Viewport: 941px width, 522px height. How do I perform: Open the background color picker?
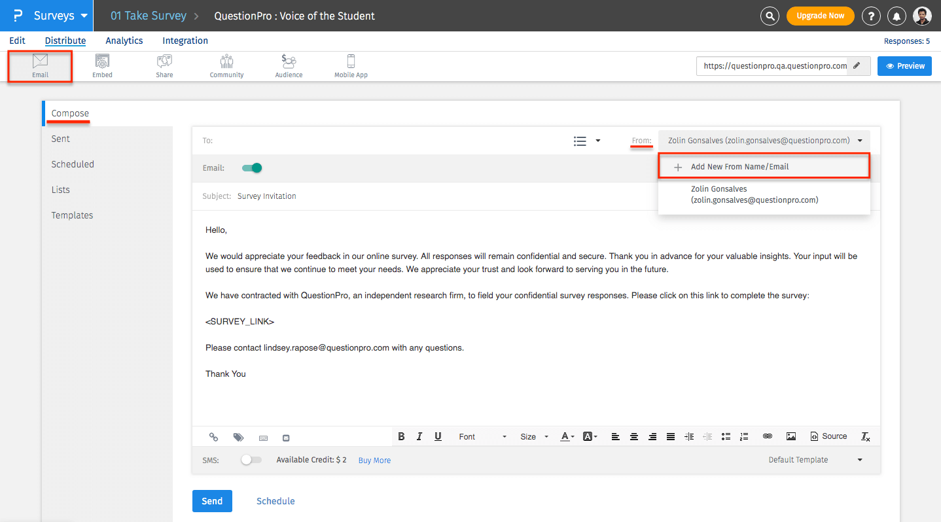[x=590, y=437]
